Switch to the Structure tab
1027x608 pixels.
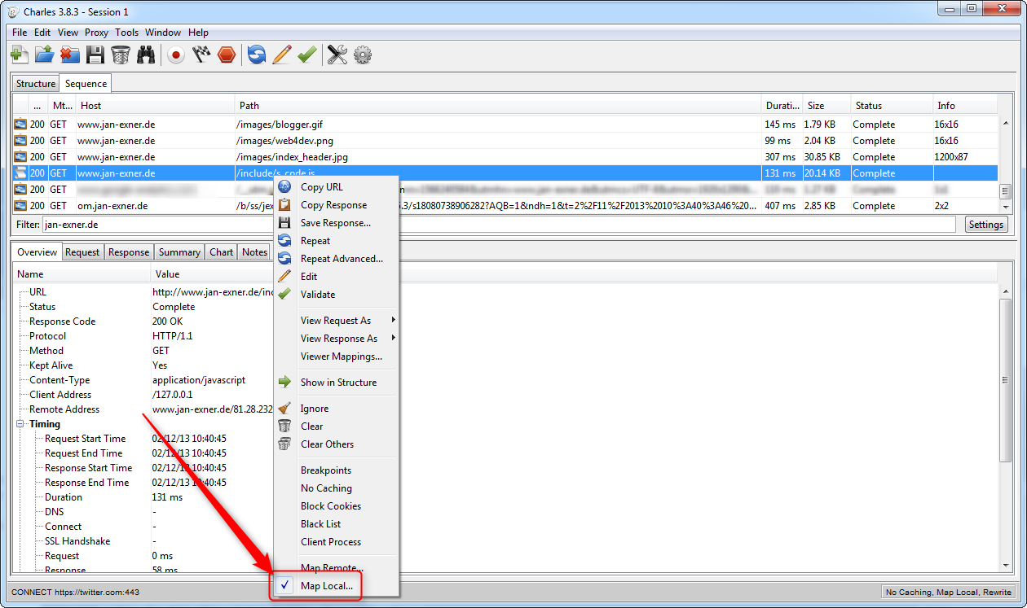click(36, 84)
